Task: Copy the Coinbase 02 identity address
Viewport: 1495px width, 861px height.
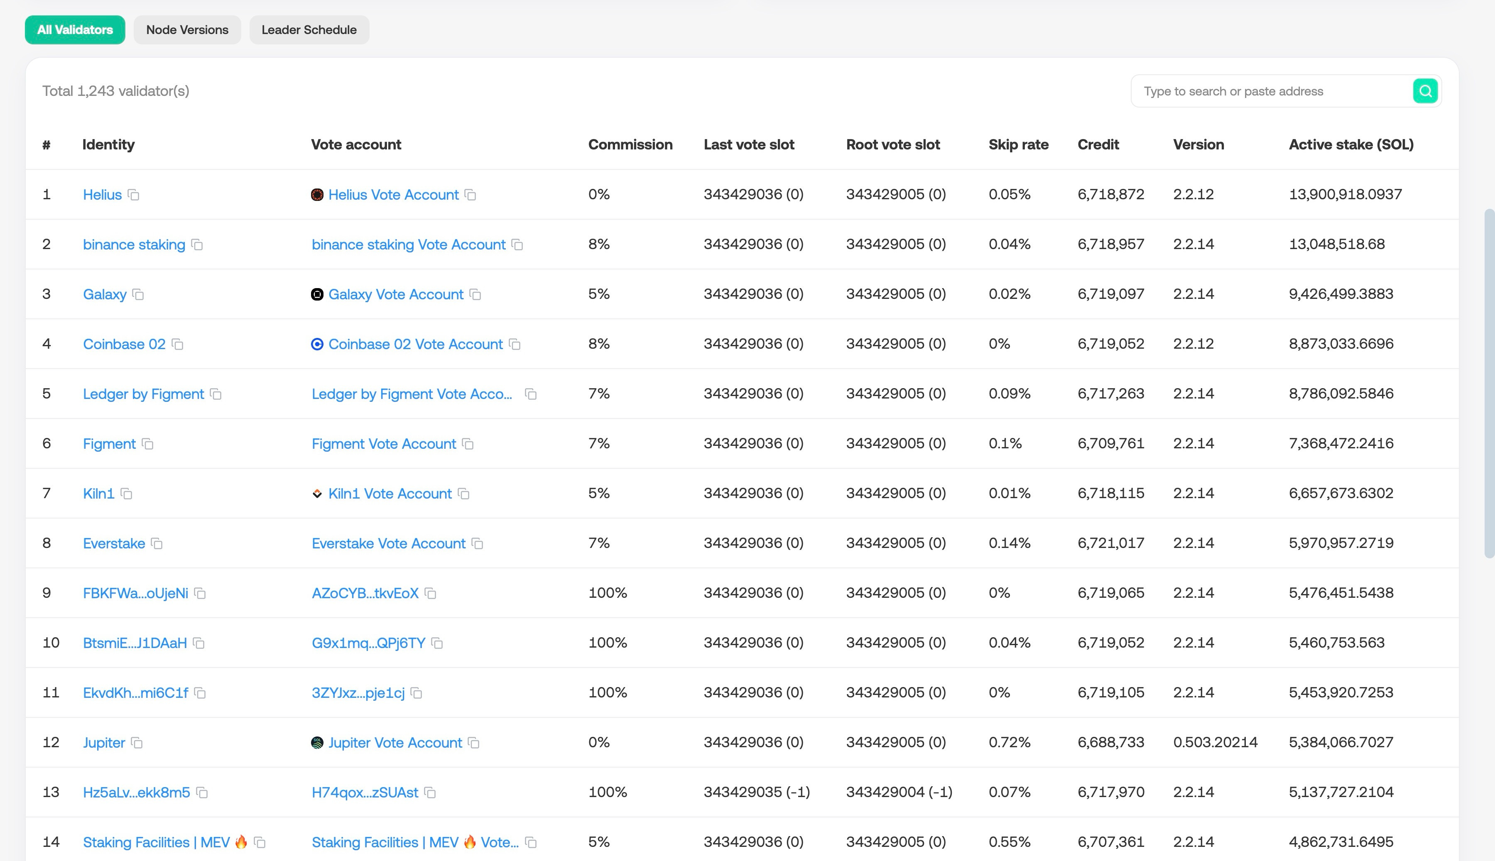Action: 177,344
